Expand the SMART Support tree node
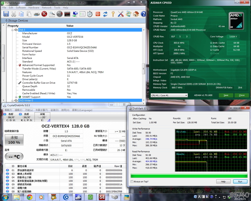This screenshot has width=251, height=201. click(x=16, y=97)
